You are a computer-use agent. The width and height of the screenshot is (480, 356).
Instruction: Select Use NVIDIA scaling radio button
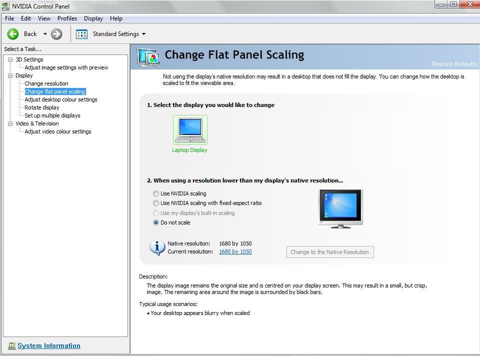coord(156,193)
